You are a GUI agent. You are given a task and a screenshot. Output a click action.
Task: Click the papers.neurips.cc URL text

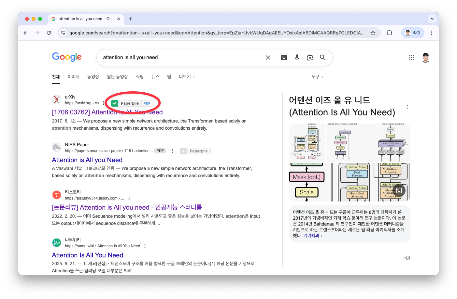click(x=109, y=151)
